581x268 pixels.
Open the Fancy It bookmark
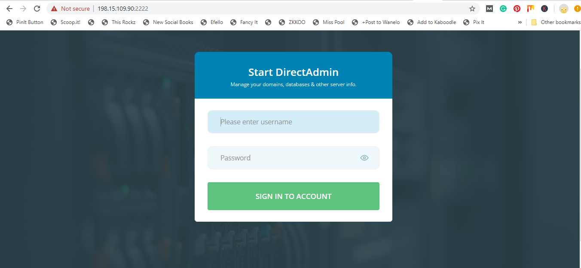point(244,22)
